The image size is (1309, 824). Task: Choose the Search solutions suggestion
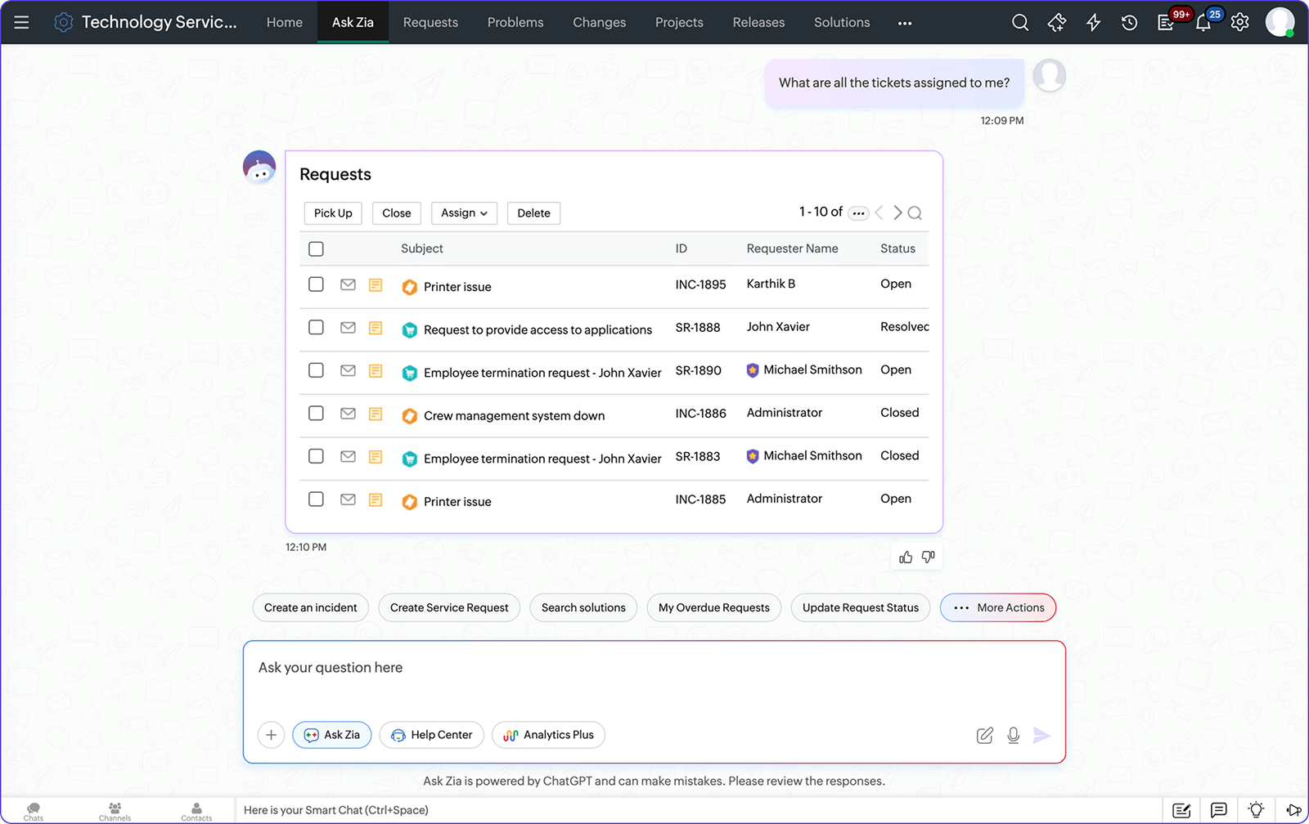point(583,607)
